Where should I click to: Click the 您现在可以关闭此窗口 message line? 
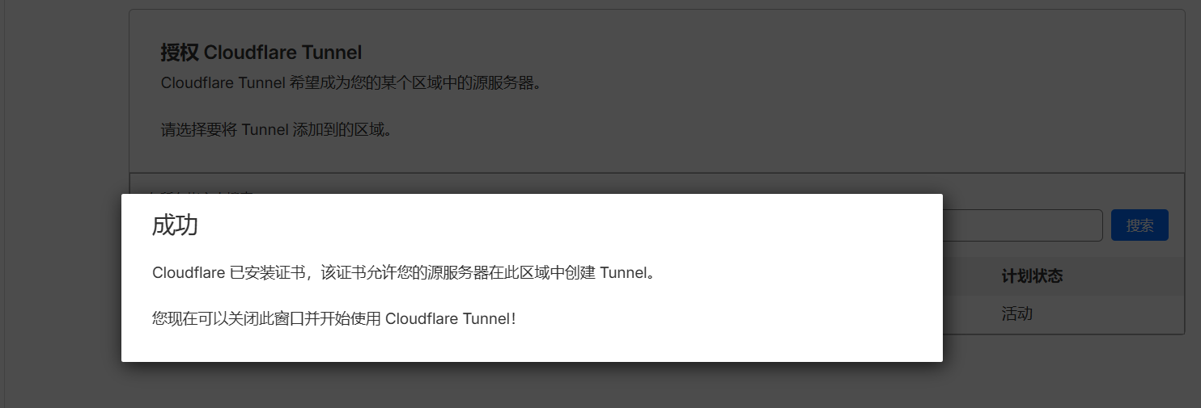(x=333, y=318)
